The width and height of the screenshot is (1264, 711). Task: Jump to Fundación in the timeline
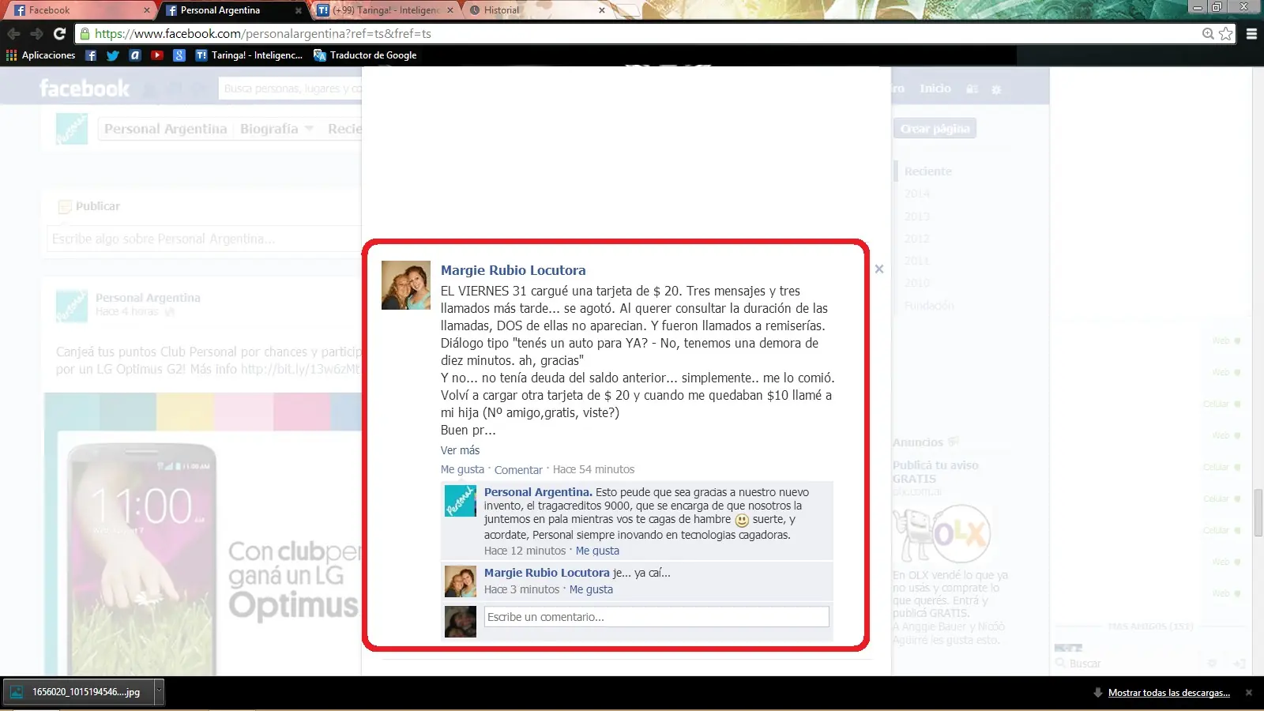click(x=929, y=305)
